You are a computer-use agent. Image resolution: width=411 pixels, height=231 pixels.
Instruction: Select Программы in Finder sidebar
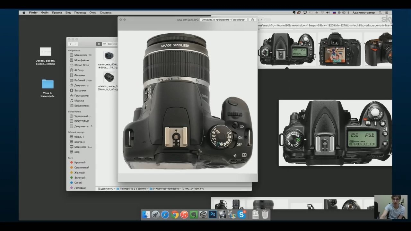[79, 96]
